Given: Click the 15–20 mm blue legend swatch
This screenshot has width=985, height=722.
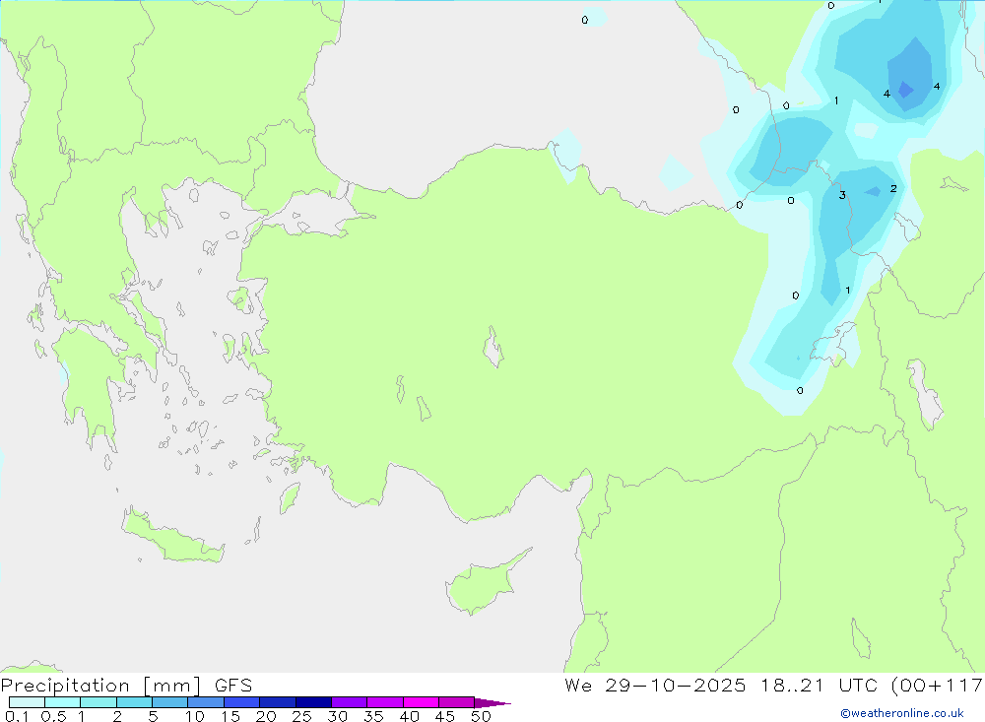Looking at the screenshot, I should coord(242,702).
